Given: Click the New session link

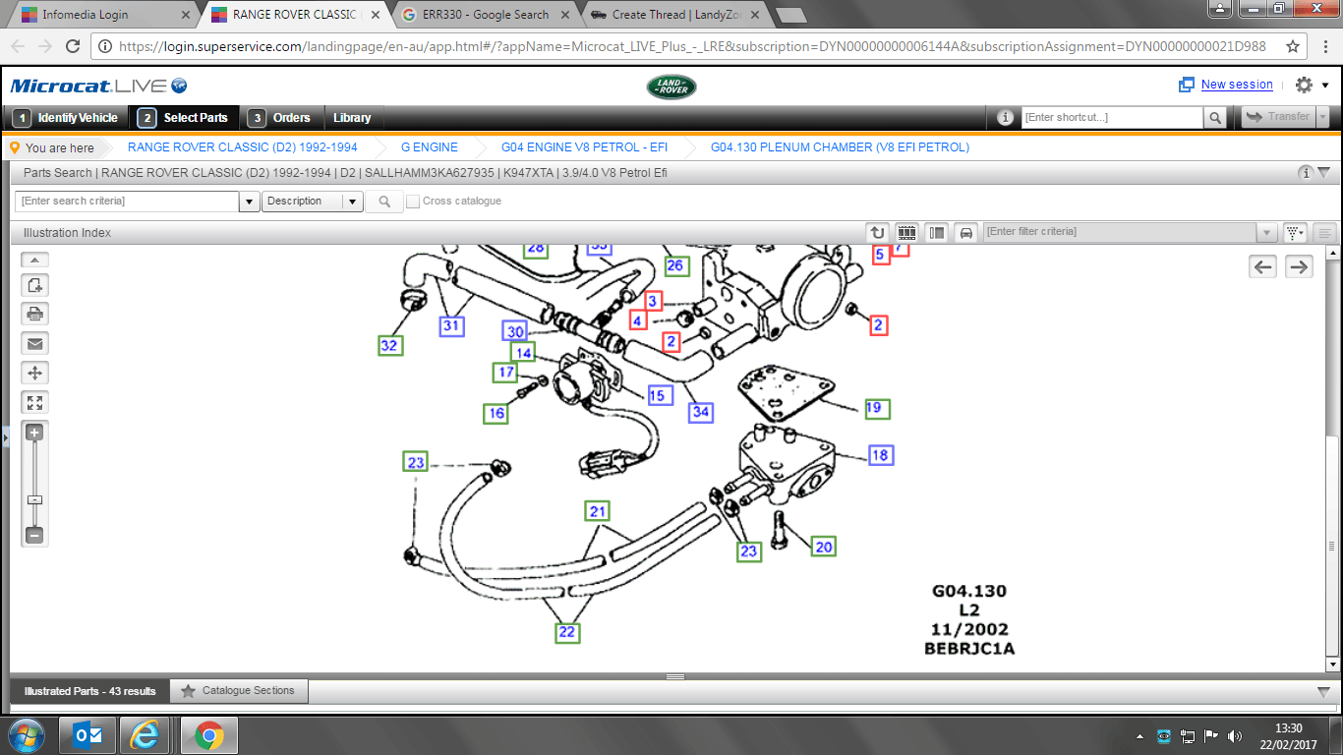Looking at the screenshot, I should [1237, 85].
